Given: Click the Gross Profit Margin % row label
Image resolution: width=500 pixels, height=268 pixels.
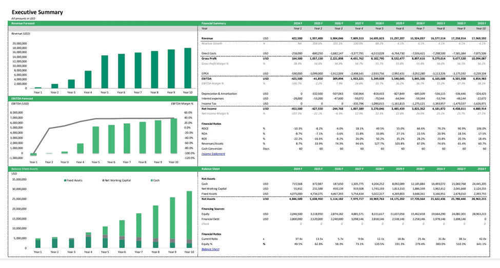Looking at the screenshot, I should 215,63.
